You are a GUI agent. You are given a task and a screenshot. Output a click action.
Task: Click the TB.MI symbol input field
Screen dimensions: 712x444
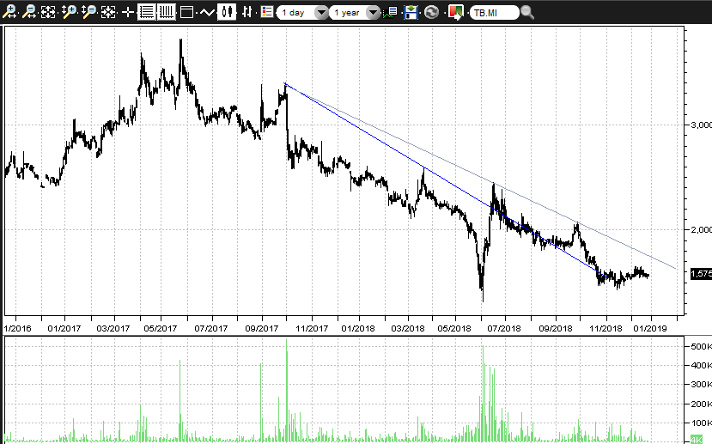494,13
